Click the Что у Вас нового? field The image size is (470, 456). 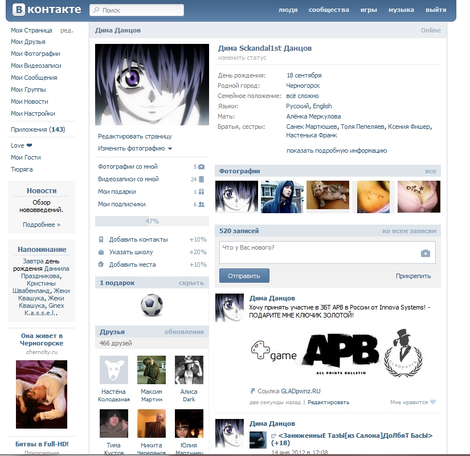tap(328, 253)
